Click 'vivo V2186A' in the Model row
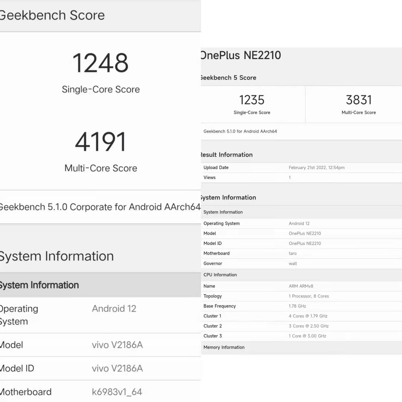The width and height of the screenshot is (402, 402). coord(117,345)
